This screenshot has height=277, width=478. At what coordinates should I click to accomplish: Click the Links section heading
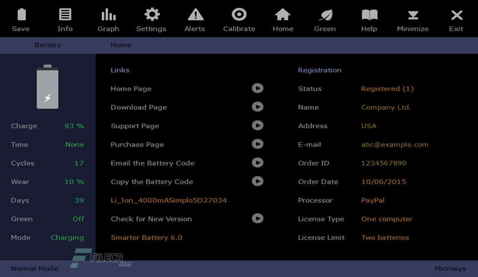pos(120,70)
